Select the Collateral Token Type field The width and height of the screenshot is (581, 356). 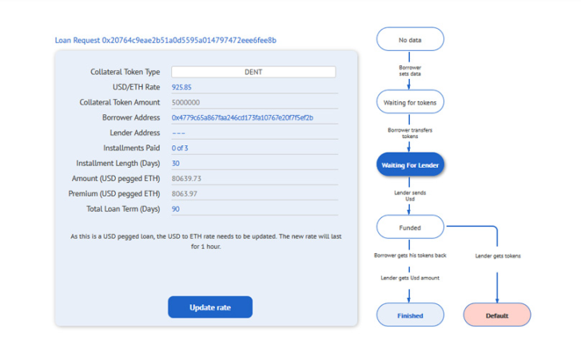coord(253,72)
